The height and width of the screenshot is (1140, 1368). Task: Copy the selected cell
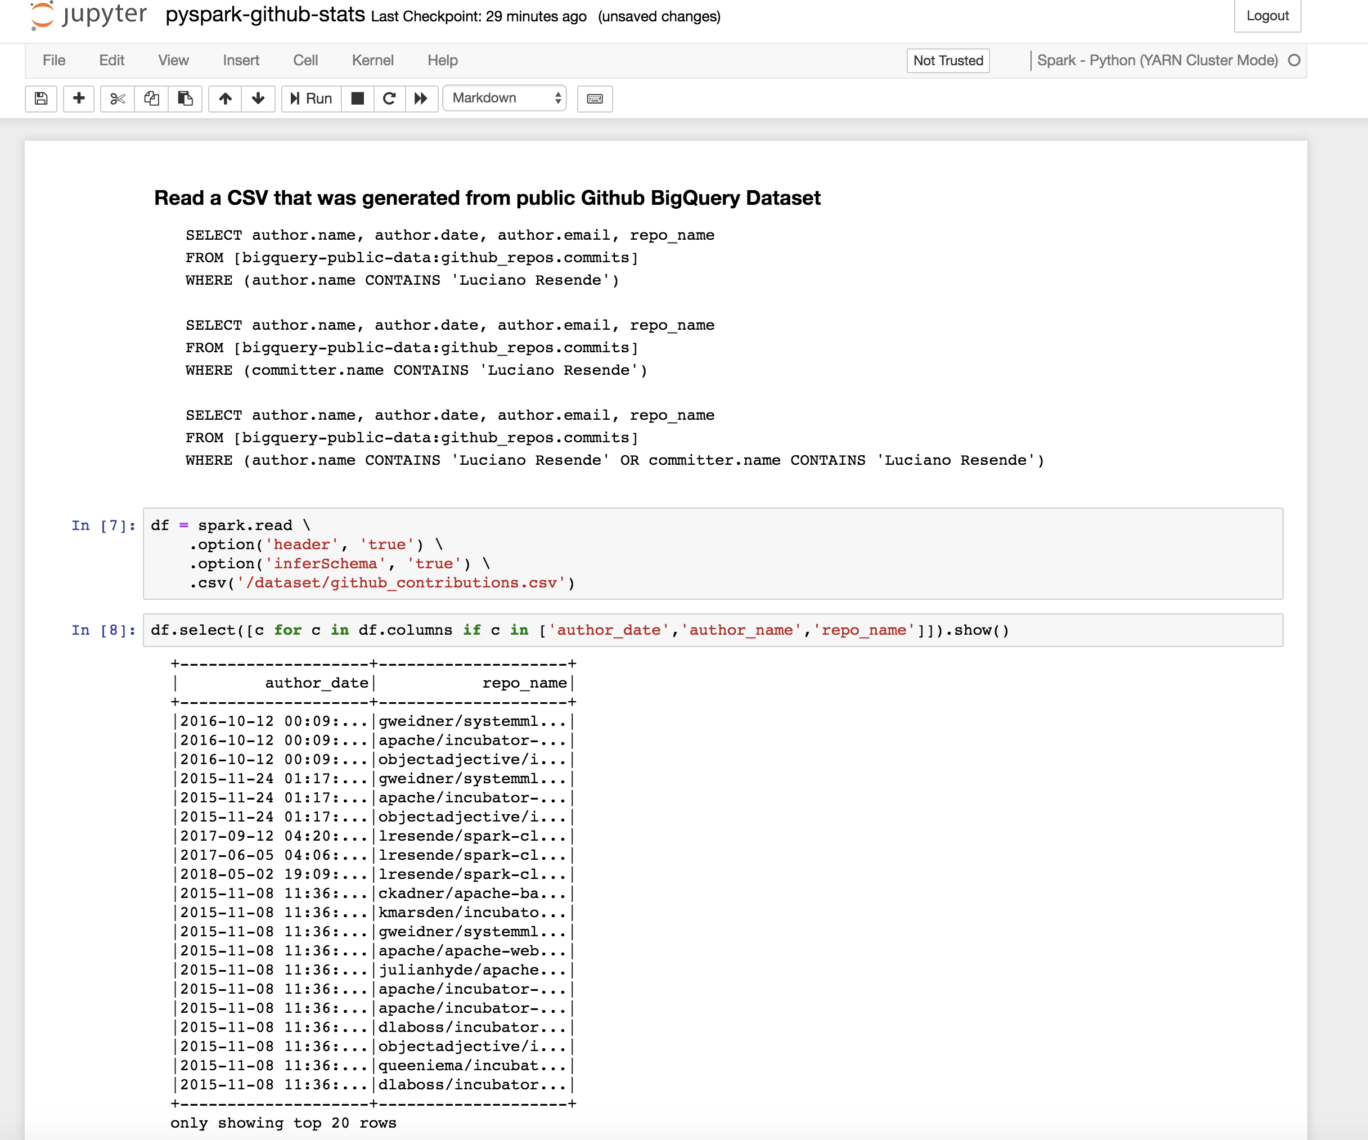tap(151, 98)
